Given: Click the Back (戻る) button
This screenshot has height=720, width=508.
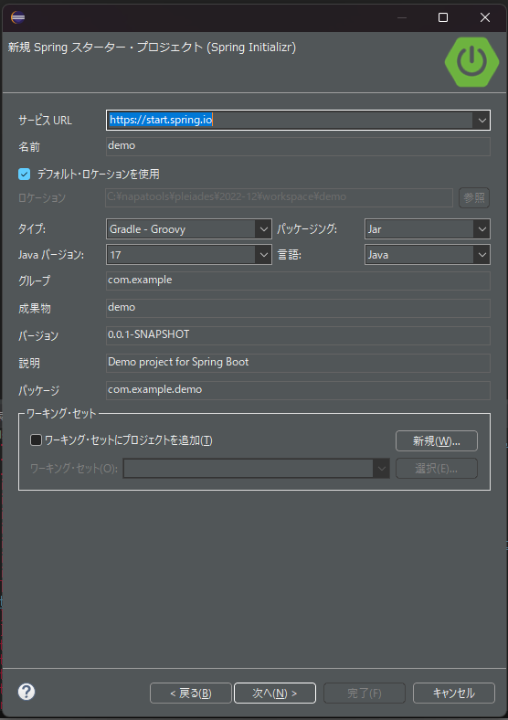Looking at the screenshot, I should (191, 693).
